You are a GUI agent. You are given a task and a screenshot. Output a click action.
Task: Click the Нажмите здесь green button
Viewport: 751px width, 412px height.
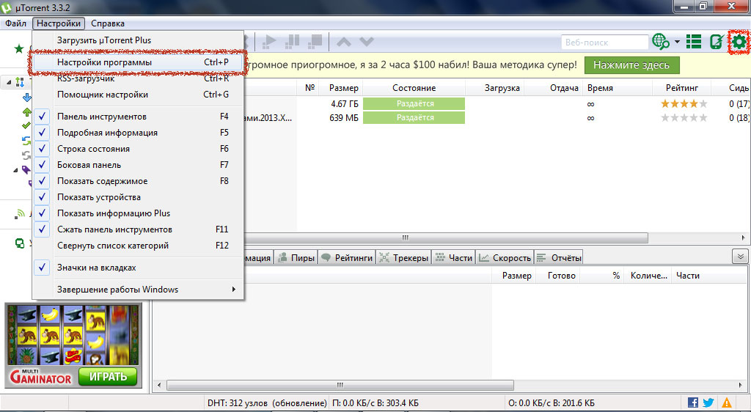pos(631,65)
